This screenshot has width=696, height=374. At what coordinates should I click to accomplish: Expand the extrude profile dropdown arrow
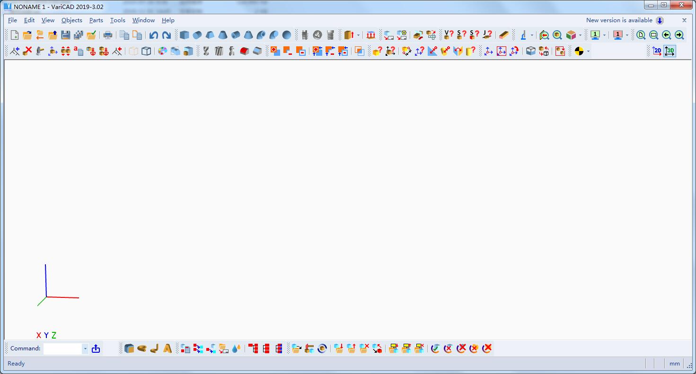(358, 35)
